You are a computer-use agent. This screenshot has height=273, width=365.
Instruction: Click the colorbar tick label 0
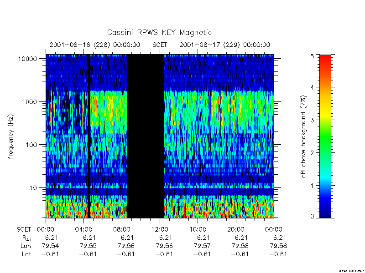tap(312, 217)
